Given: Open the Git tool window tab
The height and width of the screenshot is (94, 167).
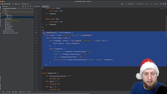Looking at the screenshot, I should pos(3,92).
